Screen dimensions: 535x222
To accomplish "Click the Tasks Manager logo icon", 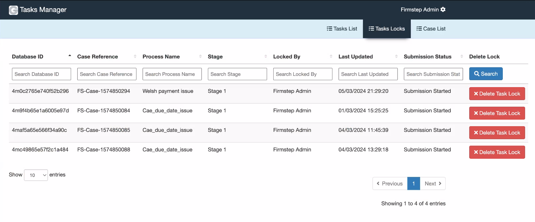I will 13,10.
